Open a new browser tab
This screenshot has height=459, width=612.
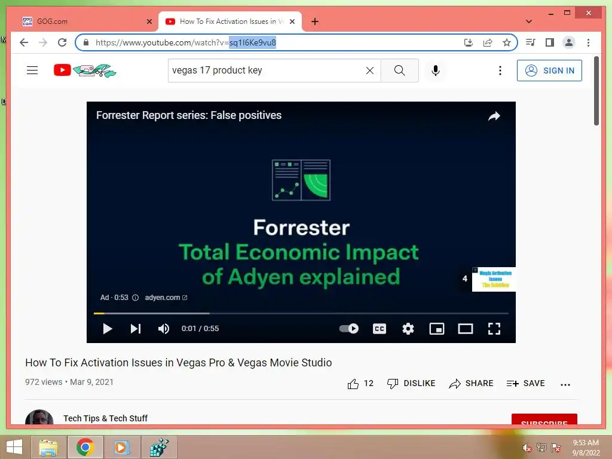315,22
